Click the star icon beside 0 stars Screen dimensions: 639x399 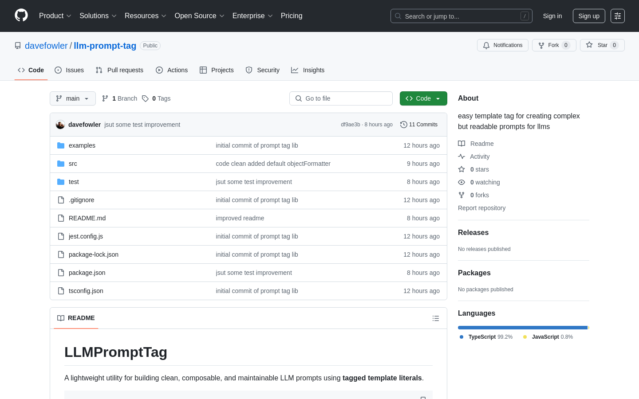pos(461,169)
